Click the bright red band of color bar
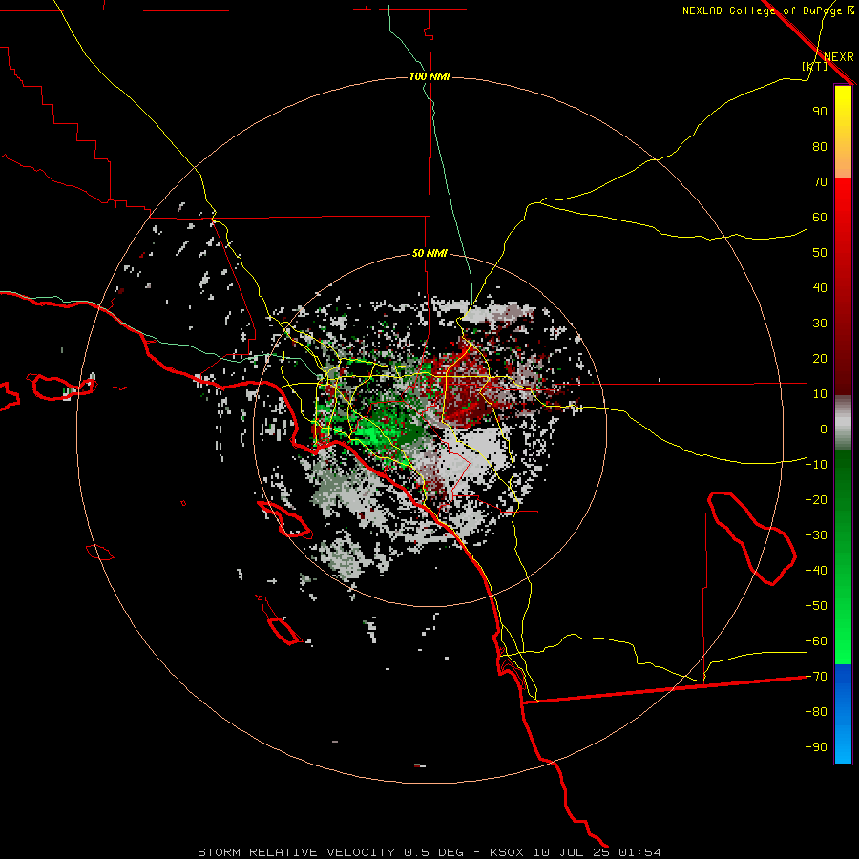Viewport: 859px width, 859px height. pos(843,202)
